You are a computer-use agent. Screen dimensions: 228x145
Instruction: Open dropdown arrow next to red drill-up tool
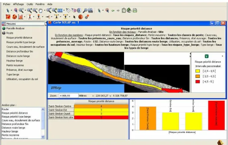tap(43, 17)
